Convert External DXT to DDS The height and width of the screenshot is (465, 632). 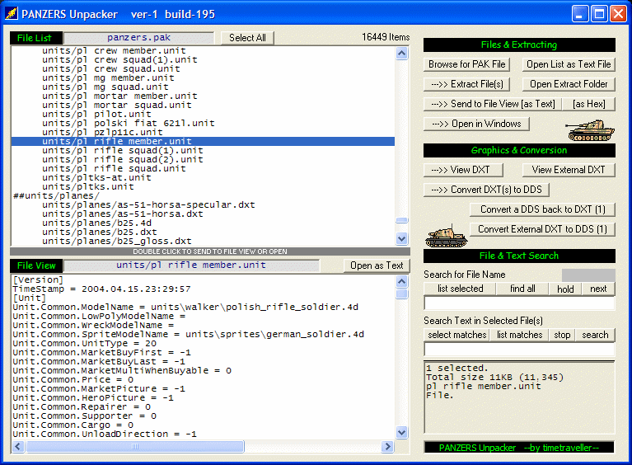click(542, 229)
